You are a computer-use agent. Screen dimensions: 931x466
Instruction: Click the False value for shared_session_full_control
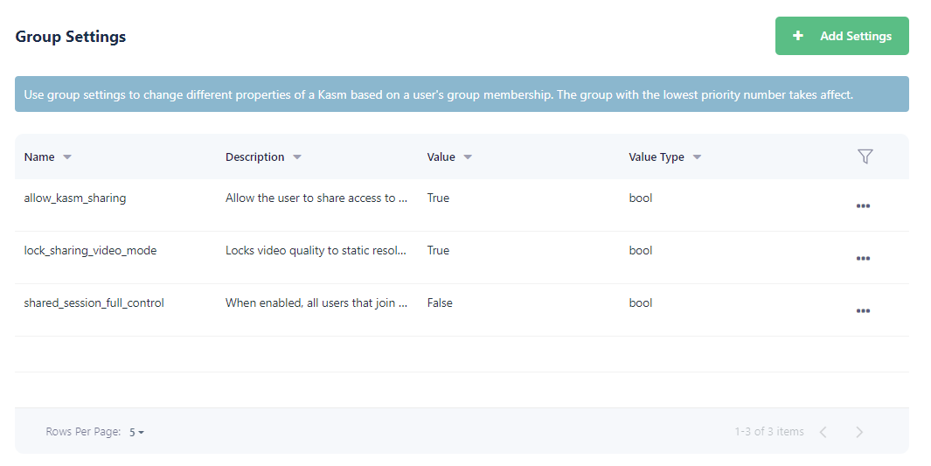[x=440, y=303]
